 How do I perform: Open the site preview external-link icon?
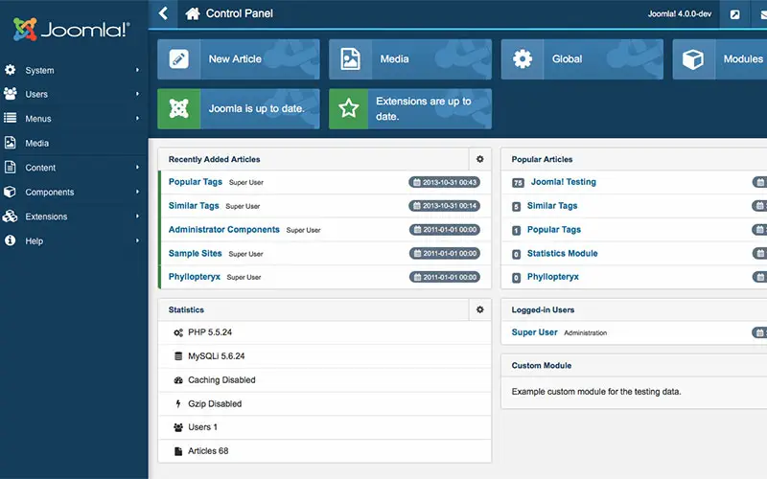coord(734,14)
